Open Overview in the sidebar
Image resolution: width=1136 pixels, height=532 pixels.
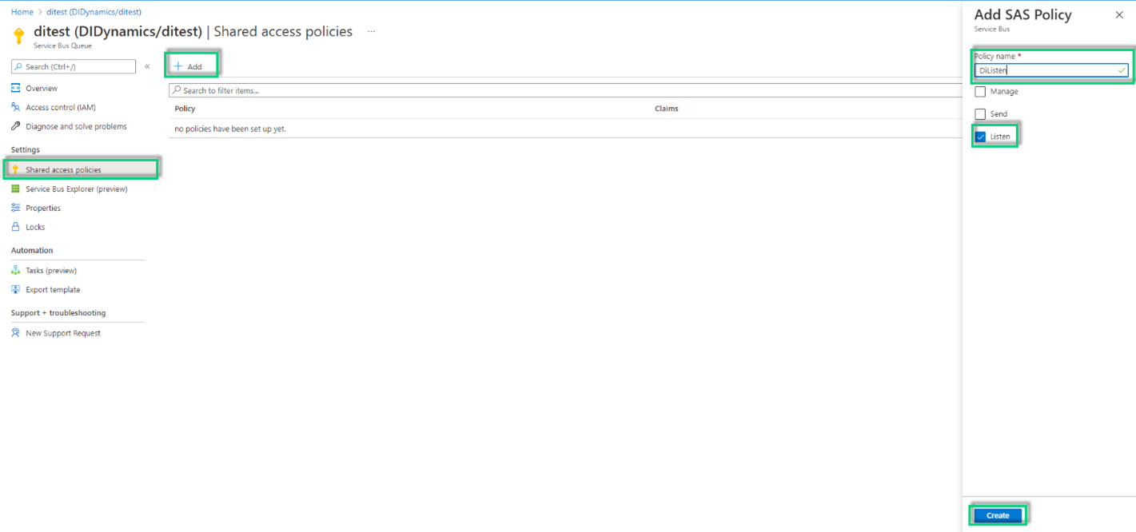point(42,89)
